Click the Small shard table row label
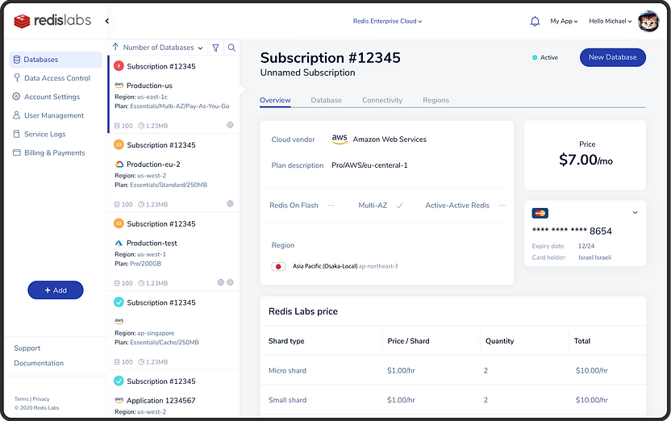The width and height of the screenshot is (671, 421). point(287,400)
